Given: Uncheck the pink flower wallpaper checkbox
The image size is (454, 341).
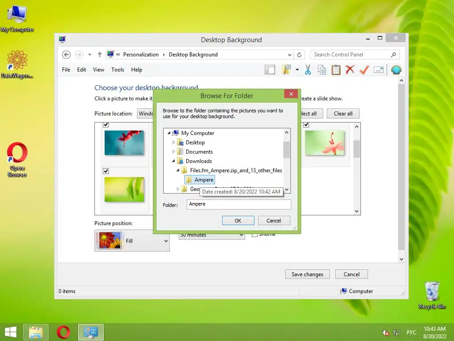Looking at the screenshot, I should pyautogui.click(x=306, y=125).
